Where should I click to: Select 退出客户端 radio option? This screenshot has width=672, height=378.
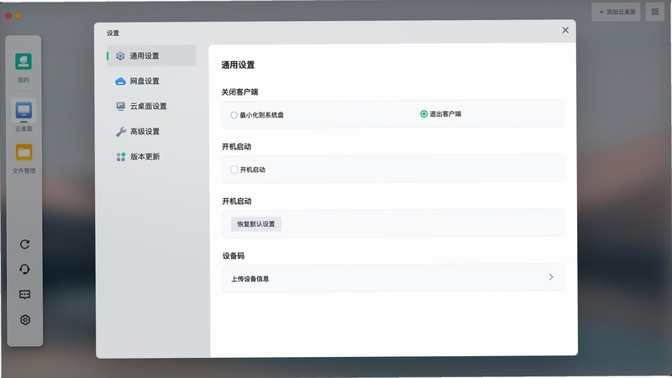[x=424, y=114]
